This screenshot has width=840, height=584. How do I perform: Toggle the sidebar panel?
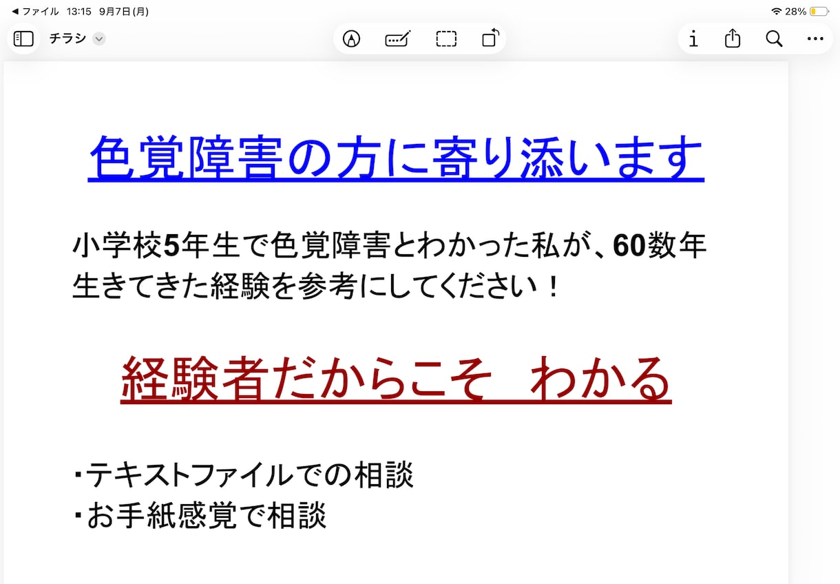[23, 39]
